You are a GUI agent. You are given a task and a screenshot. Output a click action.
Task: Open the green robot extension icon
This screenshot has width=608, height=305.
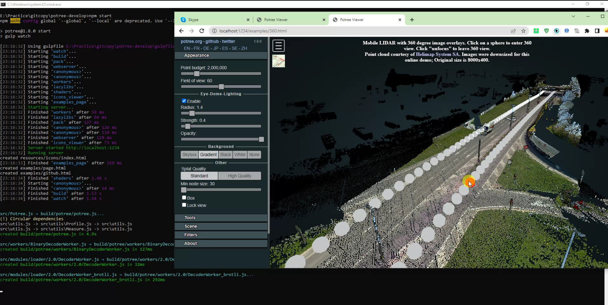536,31
